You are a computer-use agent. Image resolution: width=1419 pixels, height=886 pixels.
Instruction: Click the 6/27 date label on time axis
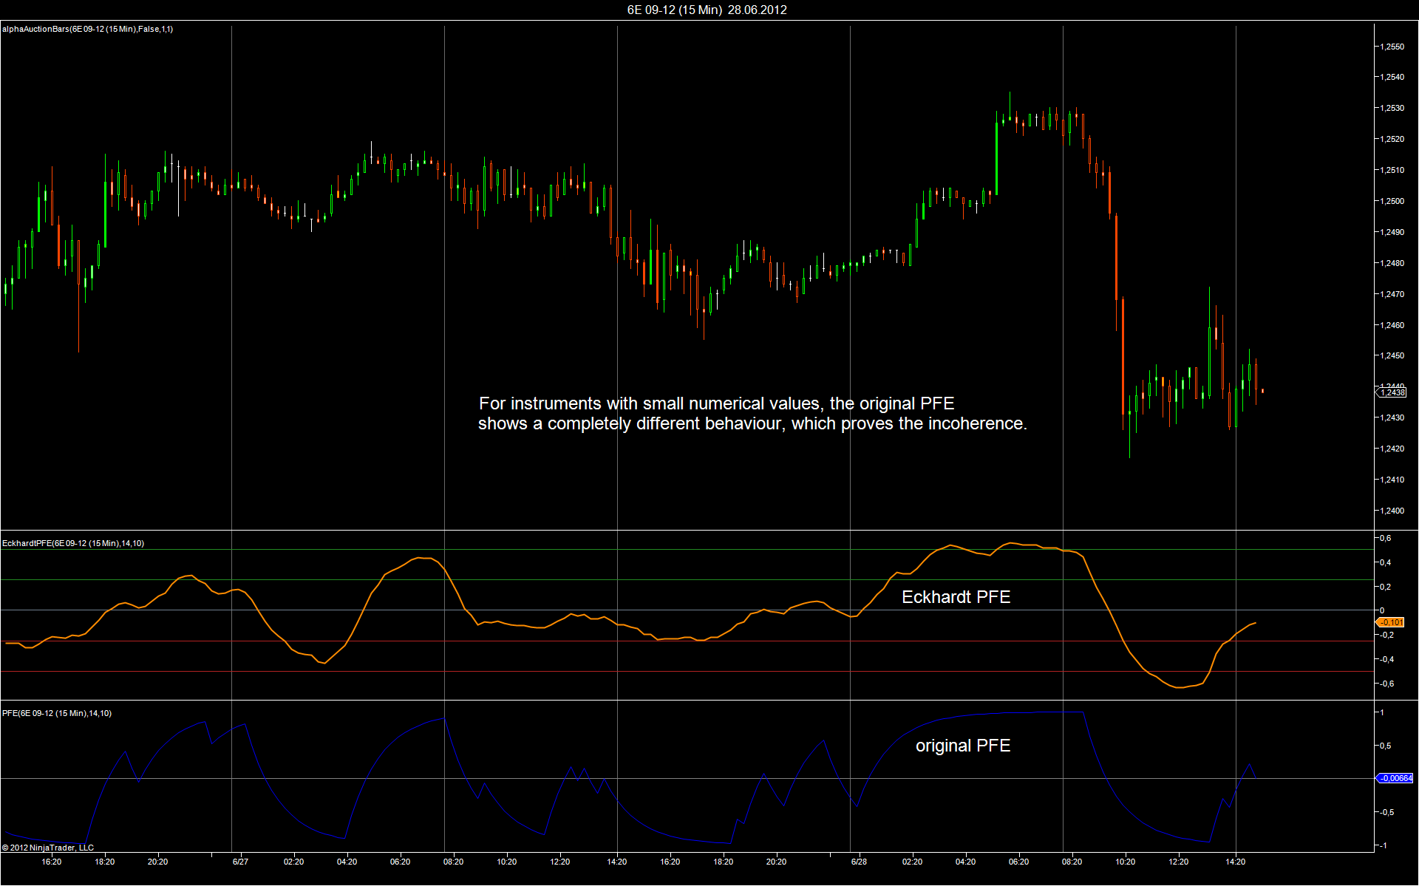coord(240,862)
